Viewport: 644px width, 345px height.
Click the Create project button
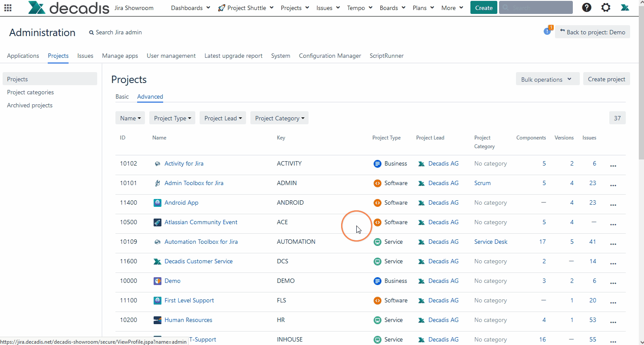pyautogui.click(x=606, y=79)
